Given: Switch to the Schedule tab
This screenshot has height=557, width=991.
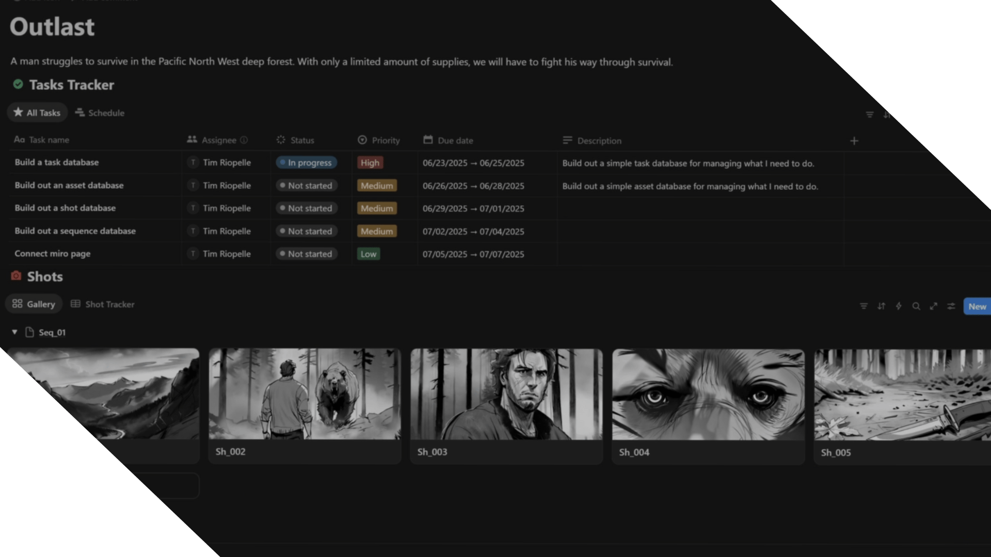Looking at the screenshot, I should (x=100, y=113).
